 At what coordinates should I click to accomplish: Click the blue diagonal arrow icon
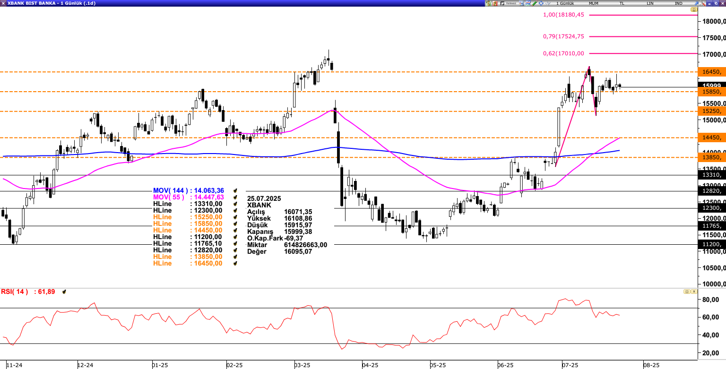click(696, 3)
